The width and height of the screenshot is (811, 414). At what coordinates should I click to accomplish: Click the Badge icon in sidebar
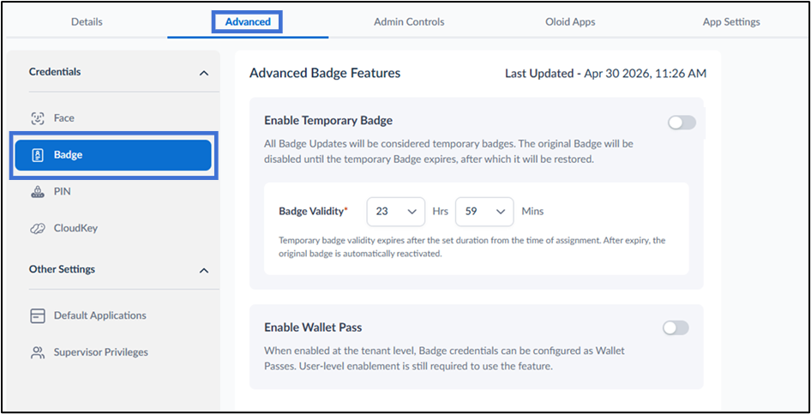(x=38, y=155)
